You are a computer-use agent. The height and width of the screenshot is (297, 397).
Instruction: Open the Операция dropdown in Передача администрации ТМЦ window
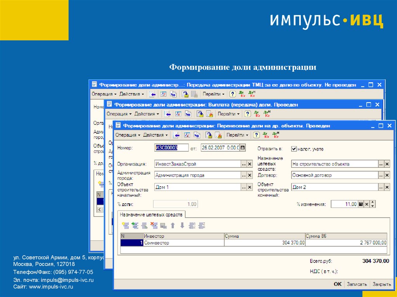point(104,94)
